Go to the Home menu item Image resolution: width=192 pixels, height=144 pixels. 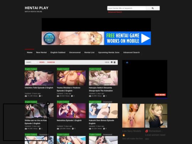30,52
